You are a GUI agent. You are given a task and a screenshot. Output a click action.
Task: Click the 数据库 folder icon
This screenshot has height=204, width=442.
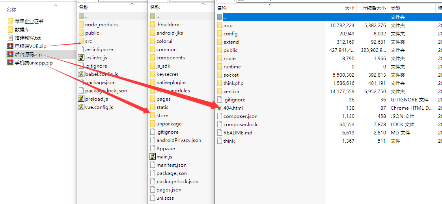point(10,29)
